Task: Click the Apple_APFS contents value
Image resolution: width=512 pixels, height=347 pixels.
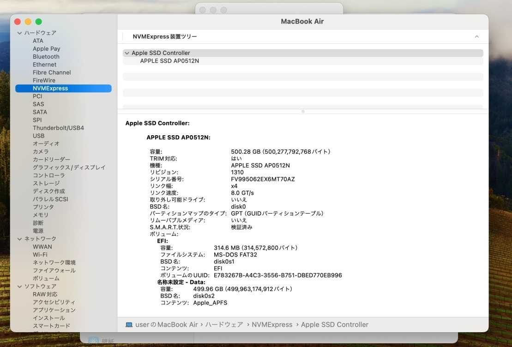Action: (x=210, y=303)
